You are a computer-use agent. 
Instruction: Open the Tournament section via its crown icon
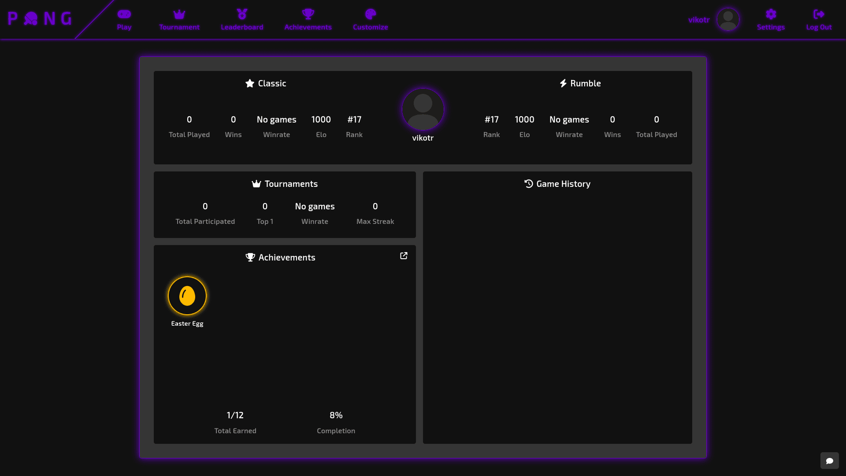pyautogui.click(x=179, y=14)
